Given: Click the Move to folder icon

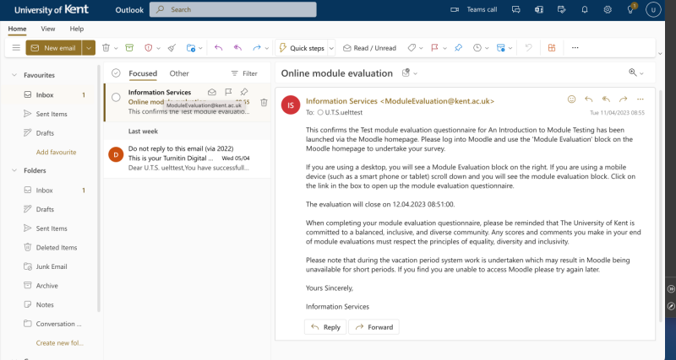Looking at the screenshot, I should pyautogui.click(x=191, y=48).
